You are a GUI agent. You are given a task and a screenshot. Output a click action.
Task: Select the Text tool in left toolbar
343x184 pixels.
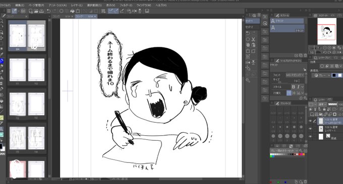coord(2,129)
